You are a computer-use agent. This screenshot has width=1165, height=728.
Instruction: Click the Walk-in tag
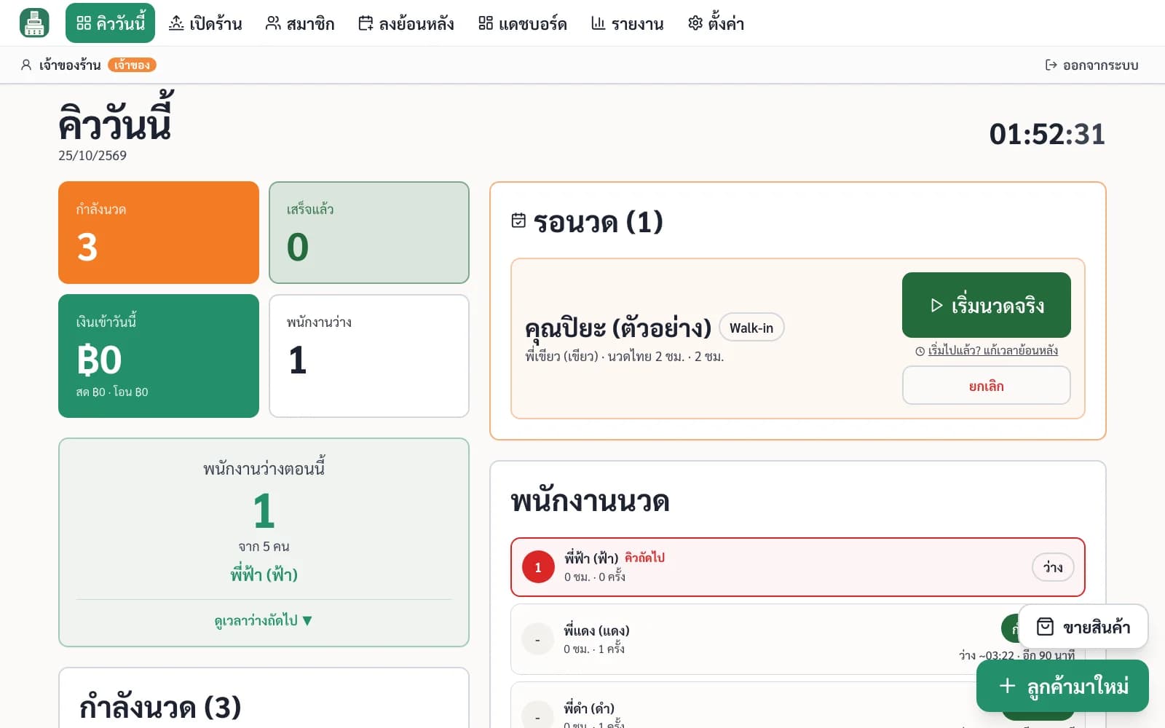751,328
